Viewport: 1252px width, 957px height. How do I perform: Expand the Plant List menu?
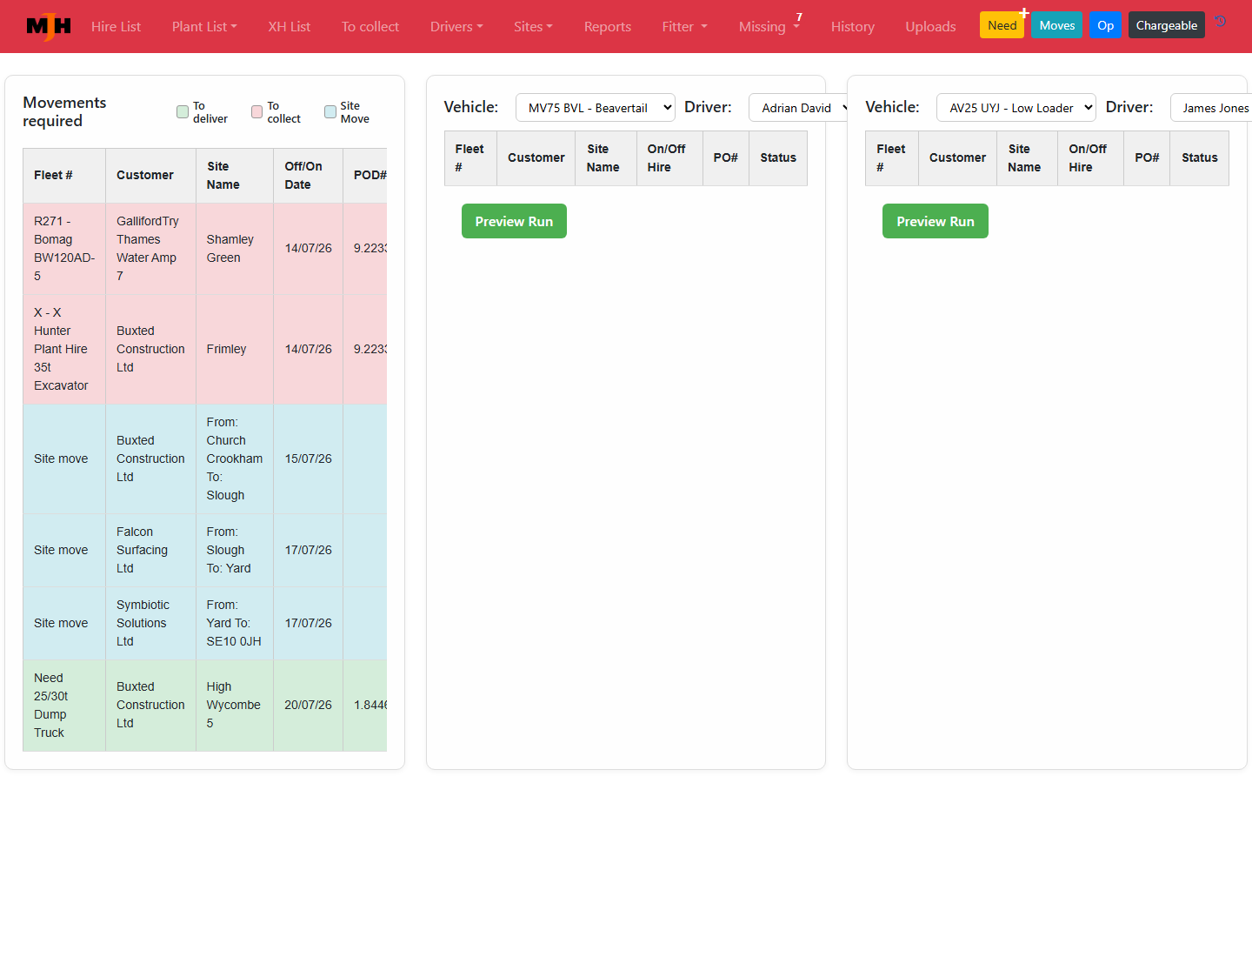tap(204, 27)
